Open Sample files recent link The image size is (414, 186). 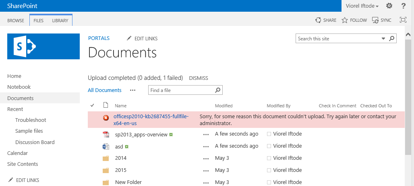tap(29, 131)
